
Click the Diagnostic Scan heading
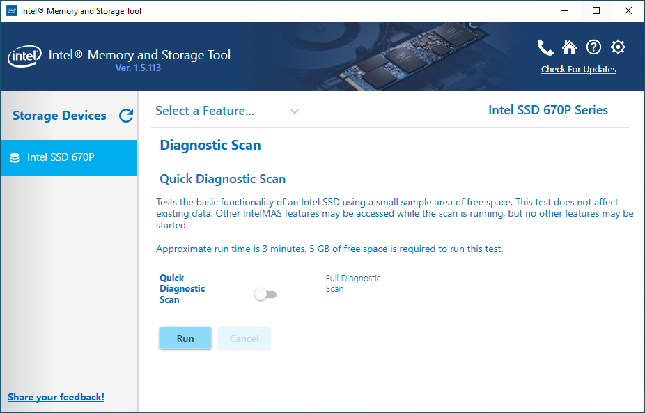210,145
